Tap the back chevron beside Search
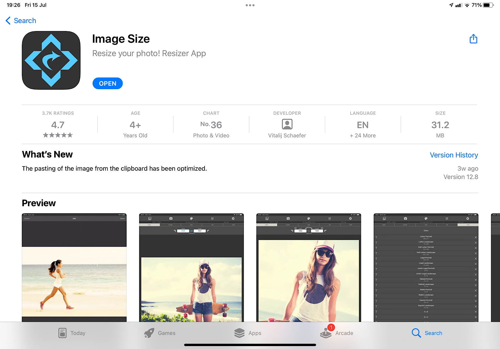500x349 pixels. (8, 21)
